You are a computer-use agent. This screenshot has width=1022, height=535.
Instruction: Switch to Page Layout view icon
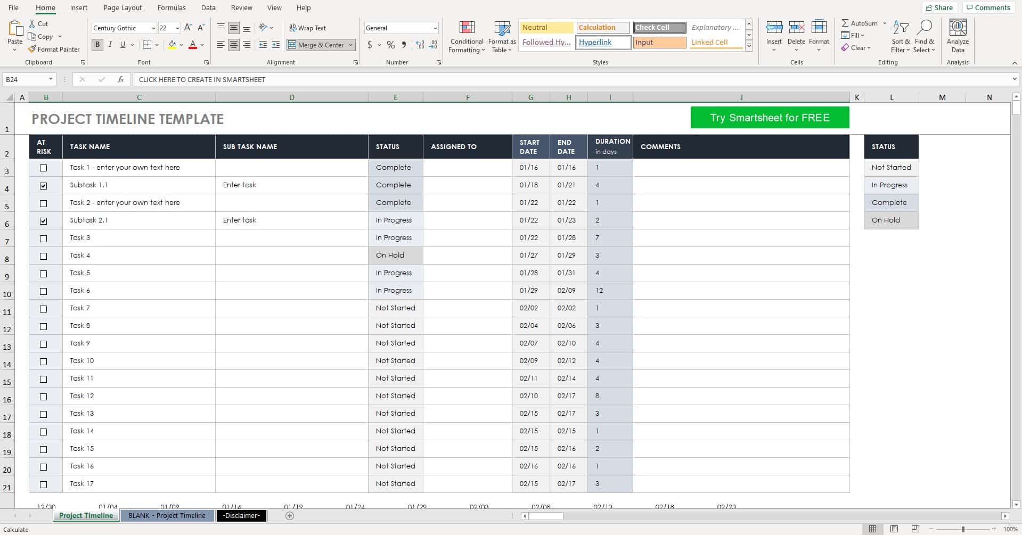[x=894, y=529]
